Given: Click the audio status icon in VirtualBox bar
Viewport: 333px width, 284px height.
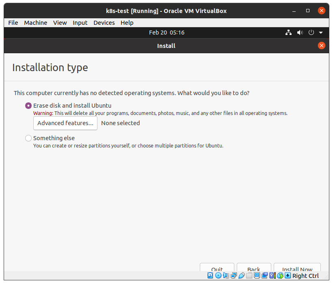Looking at the screenshot, I should pyautogui.click(x=226, y=275).
